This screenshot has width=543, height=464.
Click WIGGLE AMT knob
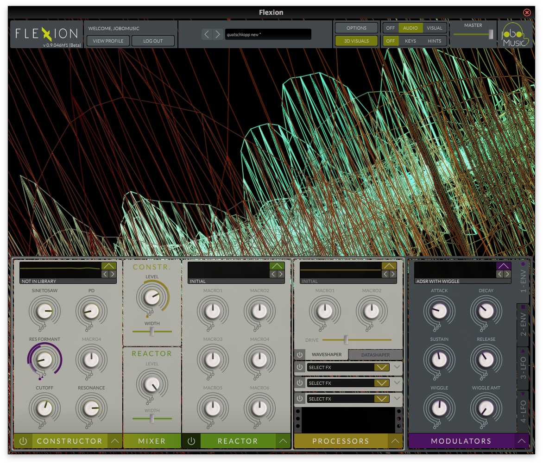(486, 408)
